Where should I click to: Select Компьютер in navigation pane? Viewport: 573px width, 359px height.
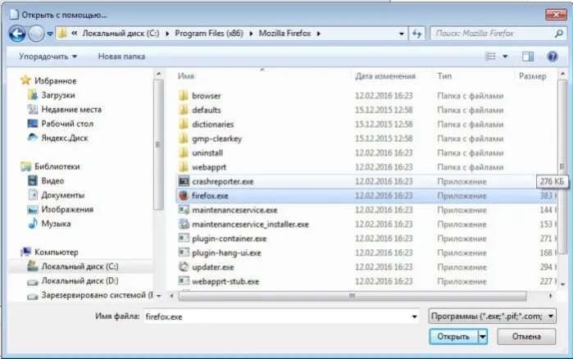click(56, 252)
